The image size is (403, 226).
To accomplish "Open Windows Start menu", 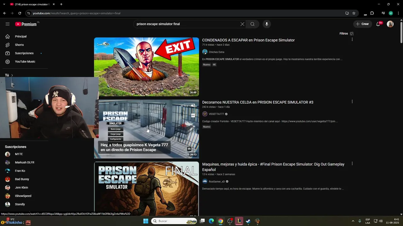I will (x=146, y=221).
